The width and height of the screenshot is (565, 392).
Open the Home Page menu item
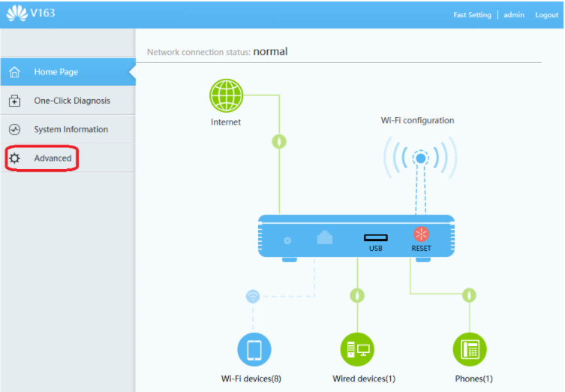point(68,72)
